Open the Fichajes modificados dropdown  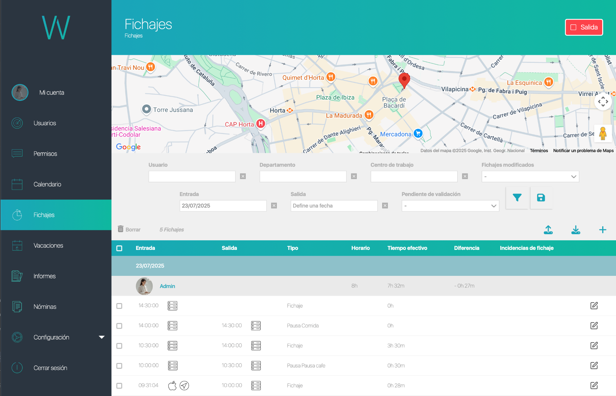530,177
